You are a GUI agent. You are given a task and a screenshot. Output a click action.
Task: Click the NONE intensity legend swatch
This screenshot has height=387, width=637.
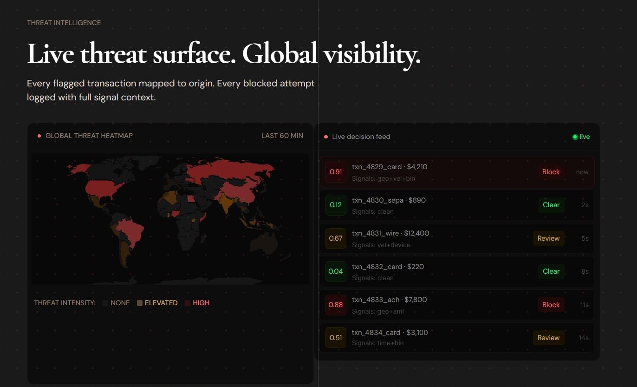pos(105,303)
